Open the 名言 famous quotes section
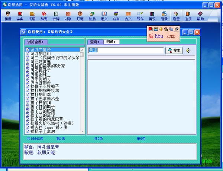The width and height of the screenshot is (223, 171). 116,16
